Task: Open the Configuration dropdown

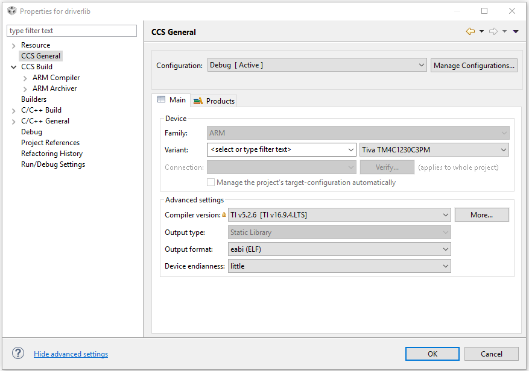Action: pyautogui.click(x=317, y=65)
